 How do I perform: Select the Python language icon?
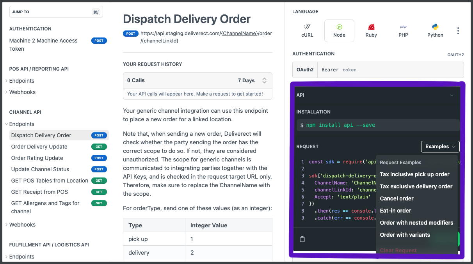click(435, 31)
